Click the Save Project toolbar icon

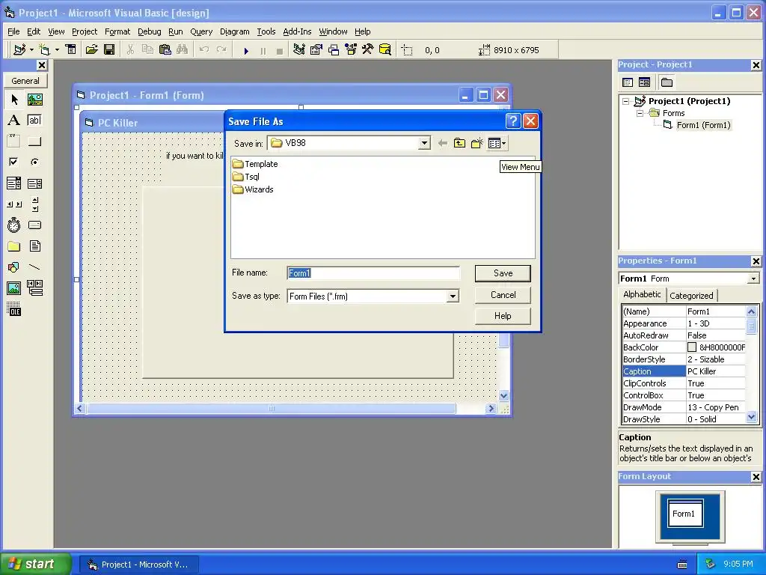[109, 49]
